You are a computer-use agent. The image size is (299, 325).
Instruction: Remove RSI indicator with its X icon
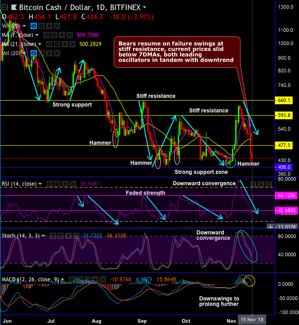[73, 184]
